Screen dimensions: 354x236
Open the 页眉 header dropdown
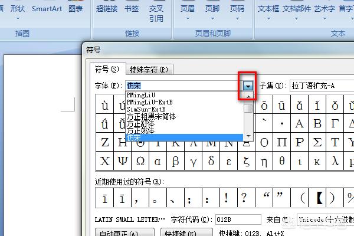[188, 12]
